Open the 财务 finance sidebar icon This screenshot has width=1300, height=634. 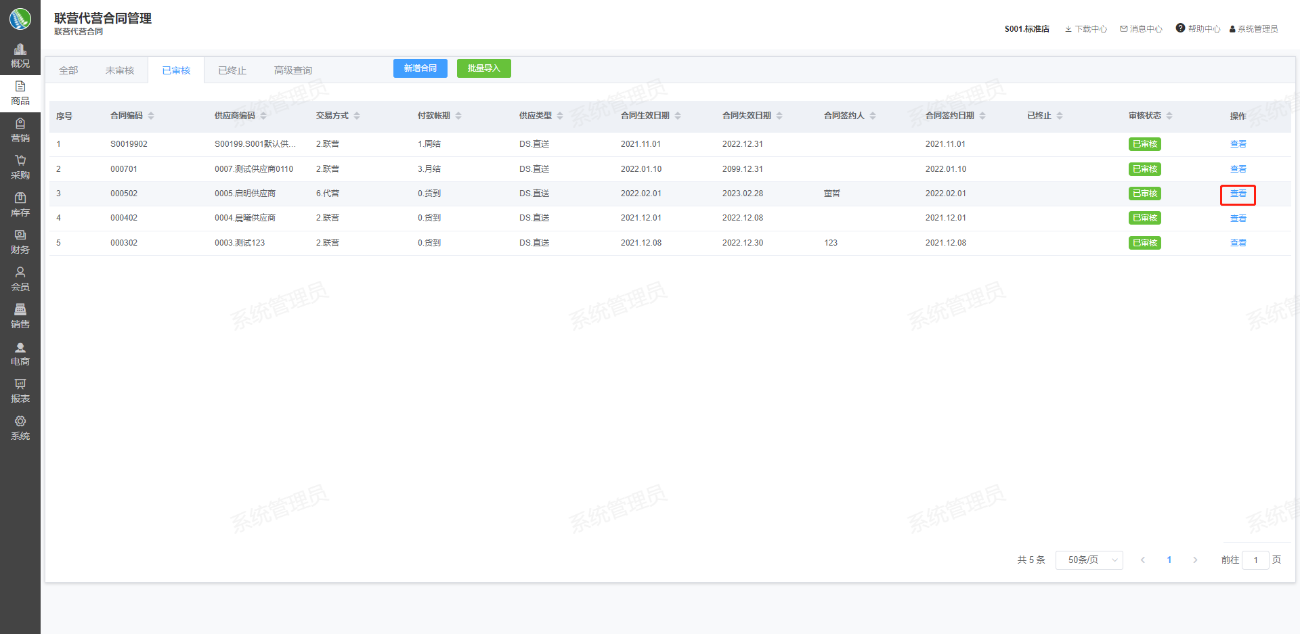tap(20, 236)
